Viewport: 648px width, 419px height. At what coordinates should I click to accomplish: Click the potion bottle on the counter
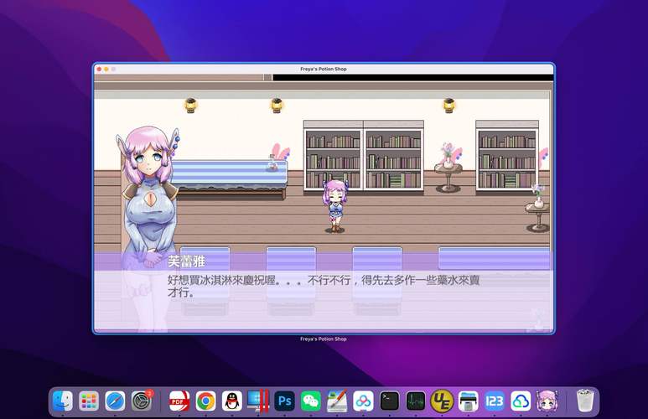pyautogui.click(x=272, y=163)
